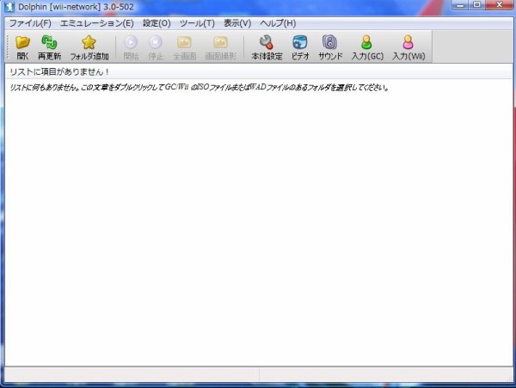
Task: Add a folder using the star フォルダ追加 icon
Action: tap(89, 47)
